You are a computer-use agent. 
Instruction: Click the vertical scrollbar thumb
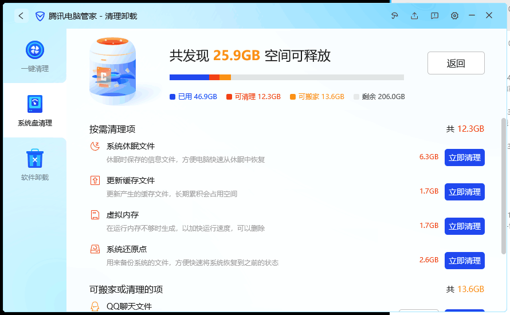click(x=504, y=186)
